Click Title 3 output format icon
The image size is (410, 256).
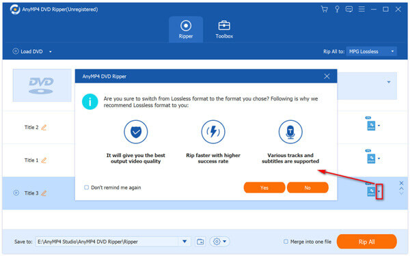[371, 190]
